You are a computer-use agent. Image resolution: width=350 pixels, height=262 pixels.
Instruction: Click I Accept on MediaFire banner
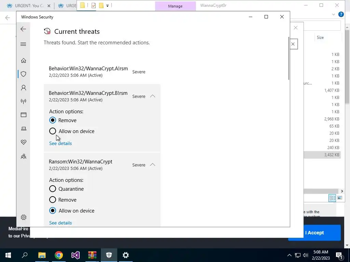pyautogui.click(x=314, y=233)
